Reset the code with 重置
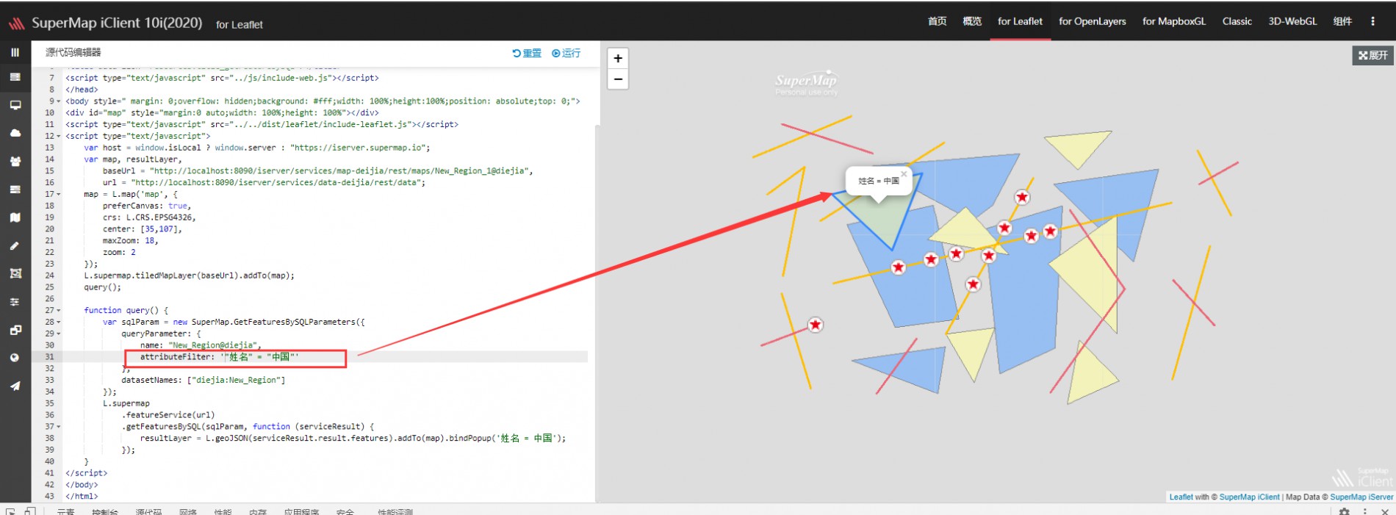The width and height of the screenshot is (1396, 515). (x=527, y=53)
